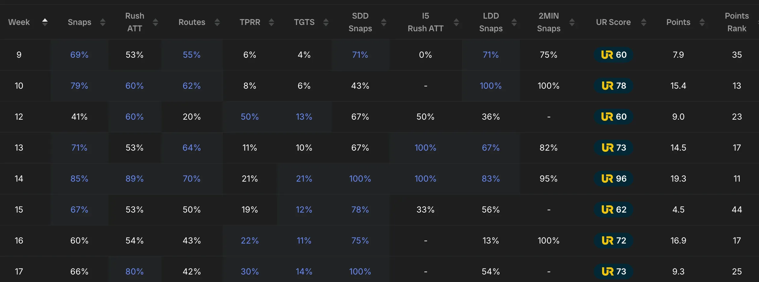Click the 2MIN Snaps sort arrows
Viewport: 759px width, 282px height.
click(572, 22)
